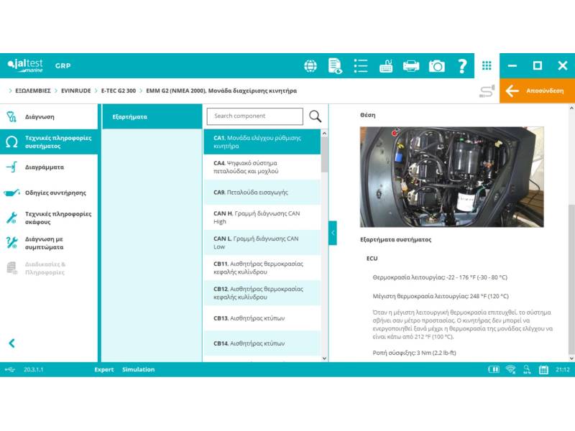Viewport: 575px width, 431px height.
Task: Click the engine location photo
Action: pyautogui.click(x=451, y=177)
